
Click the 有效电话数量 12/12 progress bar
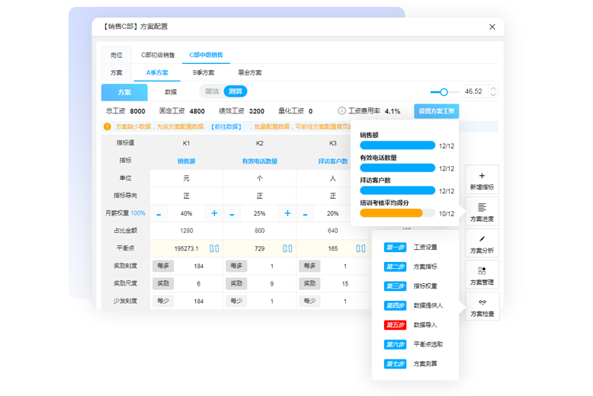(x=397, y=168)
